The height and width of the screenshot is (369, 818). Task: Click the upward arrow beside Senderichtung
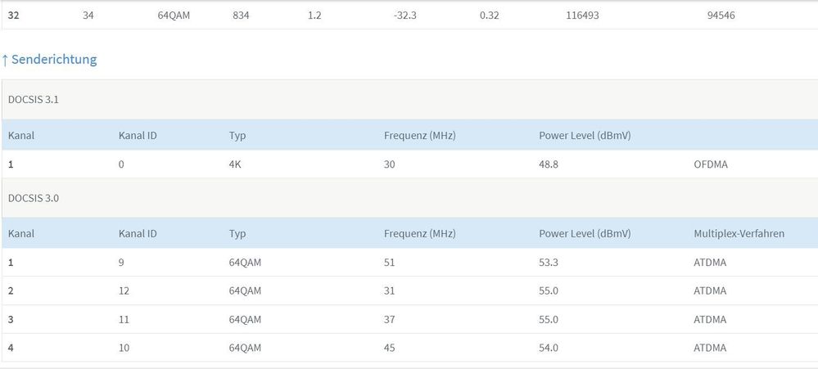point(5,60)
